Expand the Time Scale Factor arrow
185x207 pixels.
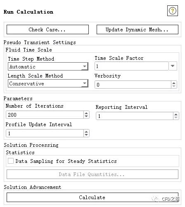point(173,66)
